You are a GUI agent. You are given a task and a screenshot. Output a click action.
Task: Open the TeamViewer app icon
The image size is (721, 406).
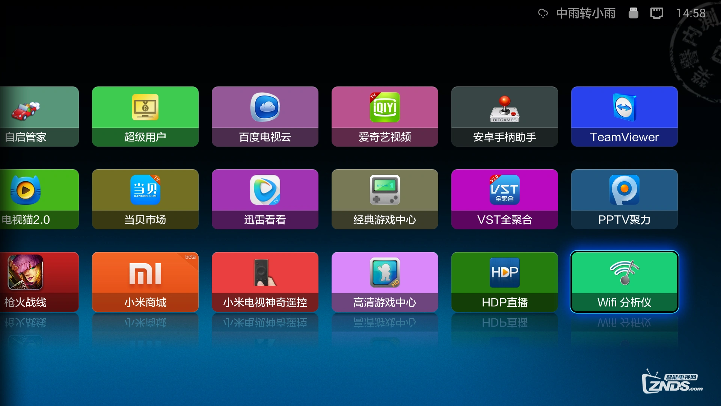coord(624,107)
